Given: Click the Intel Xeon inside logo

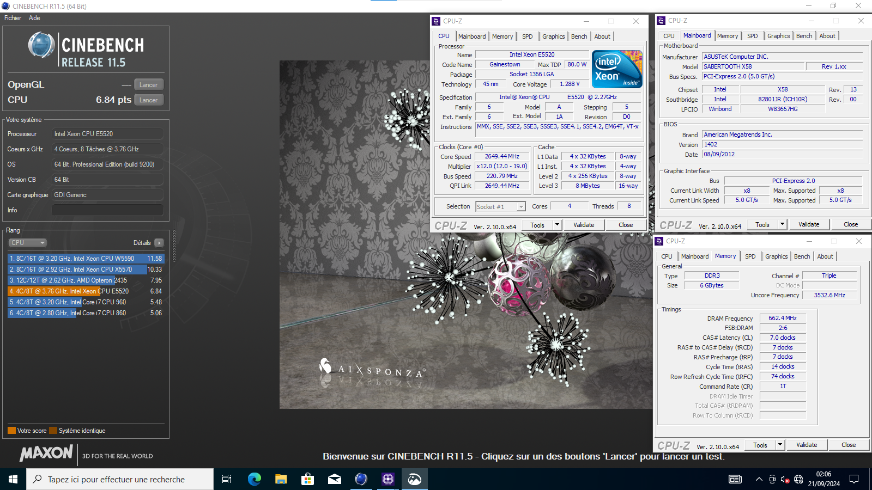Looking at the screenshot, I should pyautogui.click(x=617, y=69).
